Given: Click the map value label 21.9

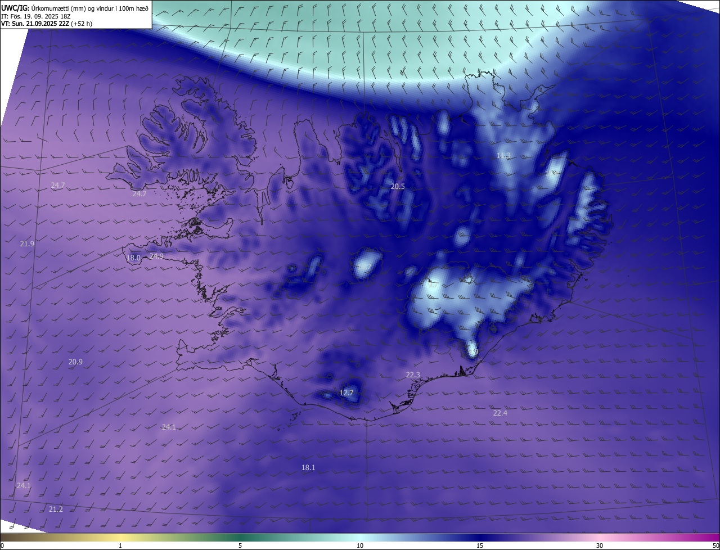Looking at the screenshot, I should point(27,244).
